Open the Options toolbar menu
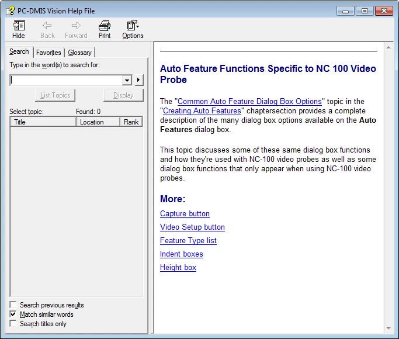This screenshot has width=399, height=339. [133, 30]
